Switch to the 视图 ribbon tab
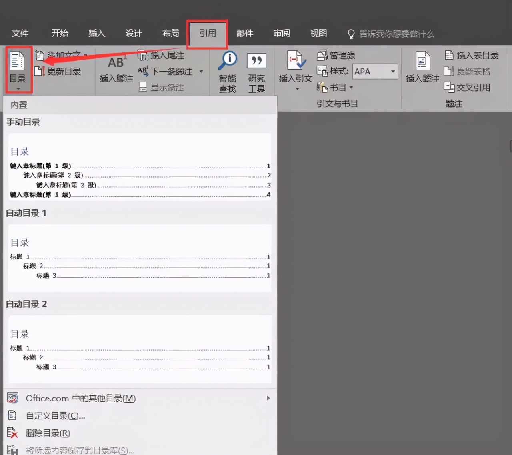The width and height of the screenshot is (512, 455). (x=318, y=34)
